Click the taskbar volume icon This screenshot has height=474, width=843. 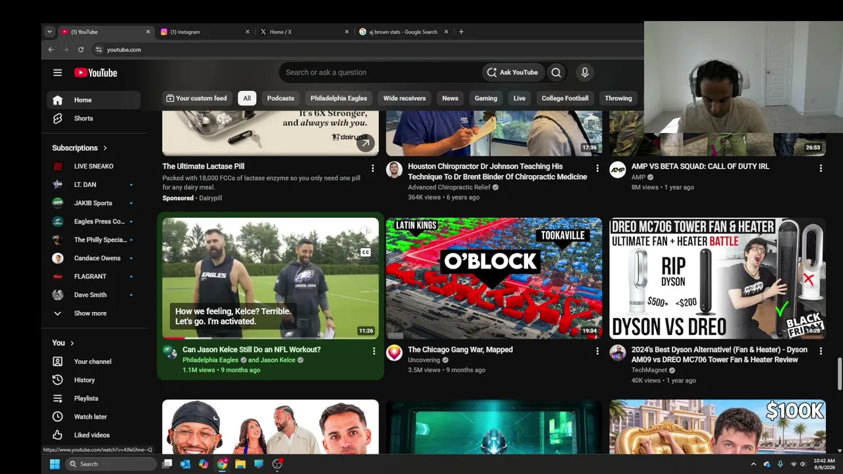point(803,464)
